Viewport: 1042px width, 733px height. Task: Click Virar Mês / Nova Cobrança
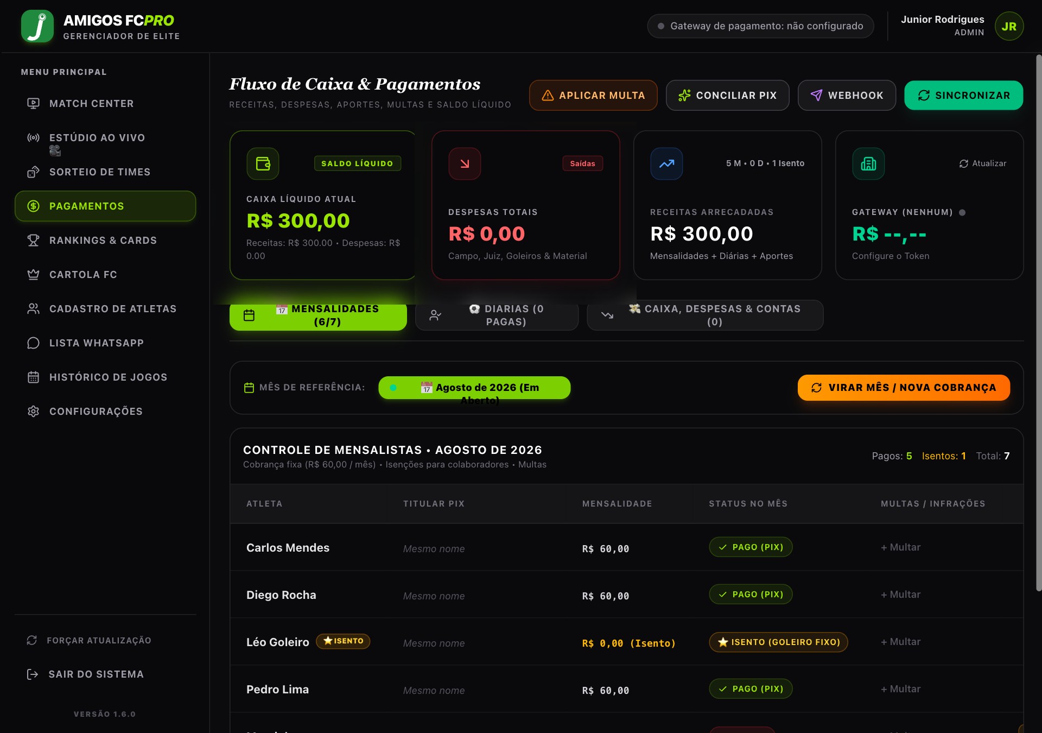(904, 388)
